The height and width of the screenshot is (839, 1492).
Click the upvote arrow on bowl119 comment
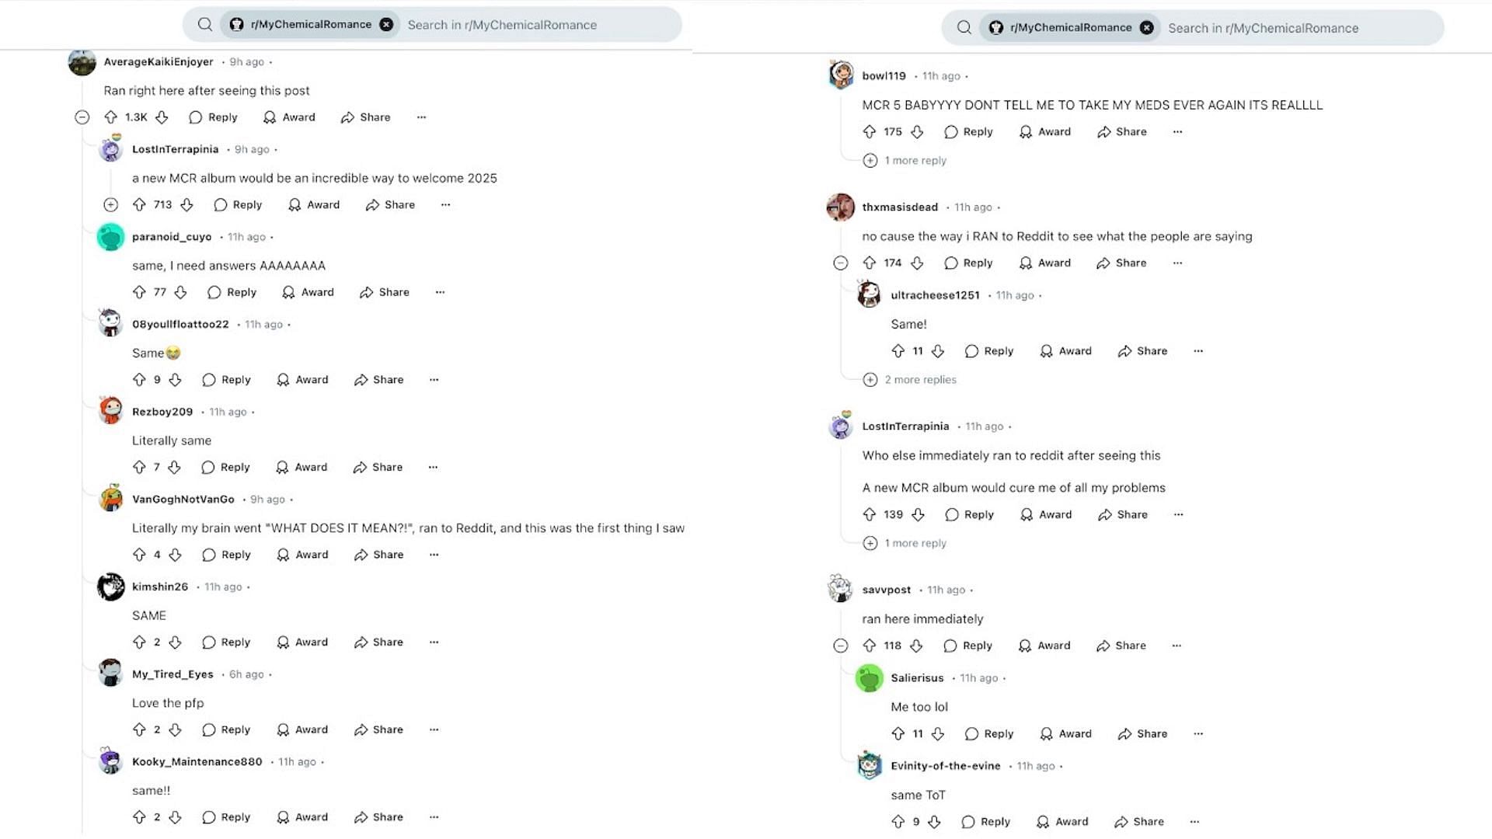tap(868, 131)
